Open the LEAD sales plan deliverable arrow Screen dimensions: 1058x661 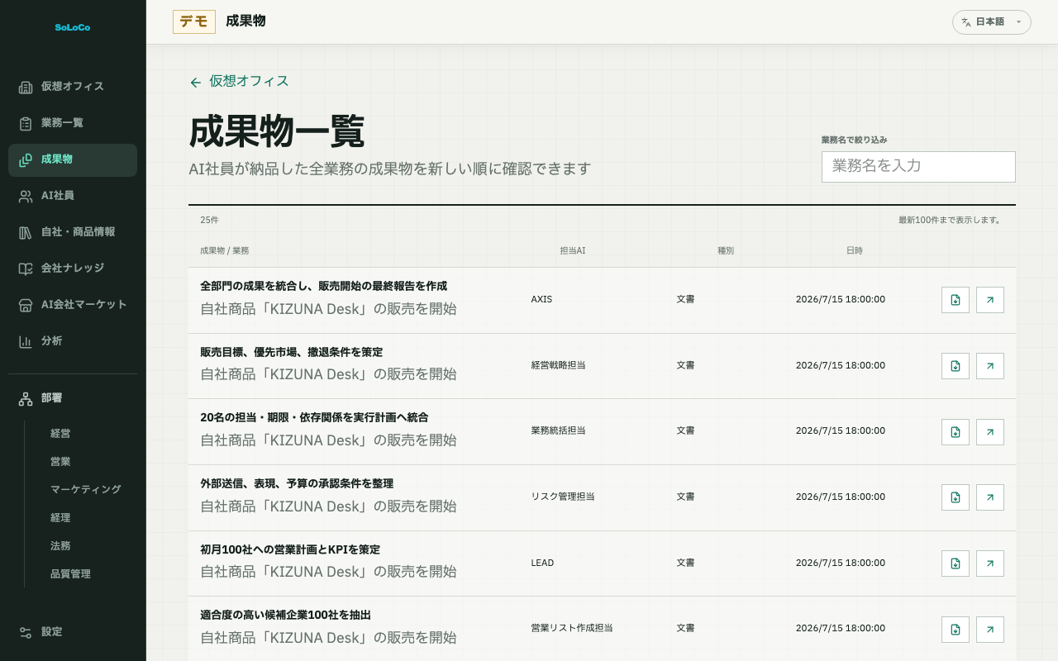tap(990, 564)
